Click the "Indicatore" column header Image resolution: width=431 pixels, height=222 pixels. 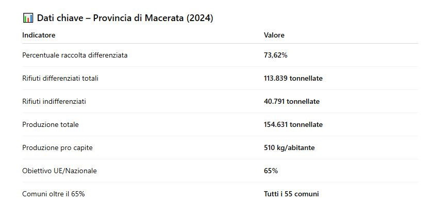(39, 35)
